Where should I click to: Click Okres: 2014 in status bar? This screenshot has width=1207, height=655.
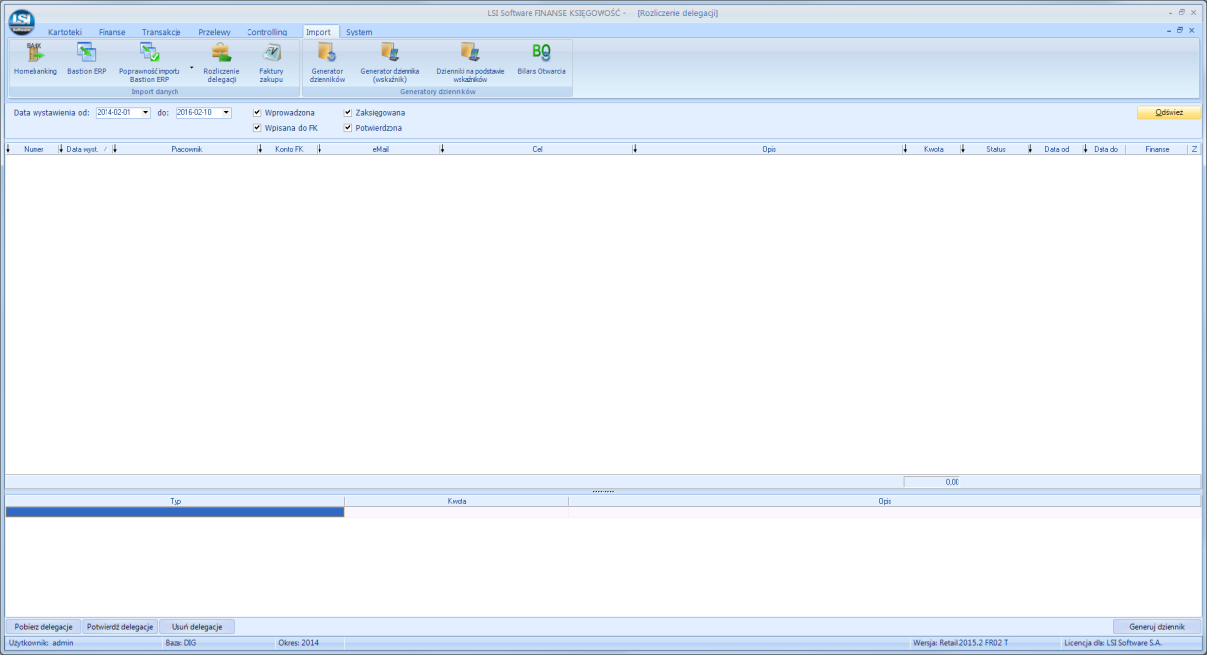299,643
